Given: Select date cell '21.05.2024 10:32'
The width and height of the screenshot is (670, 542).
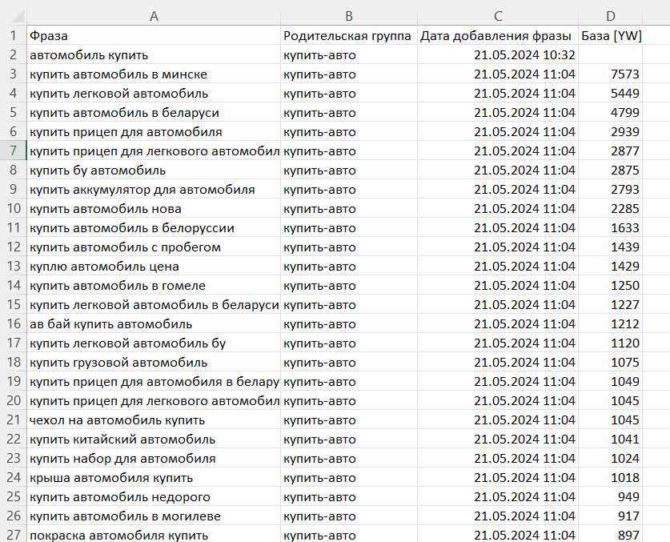Looking at the screenshot, I should [x=498, y=54].
